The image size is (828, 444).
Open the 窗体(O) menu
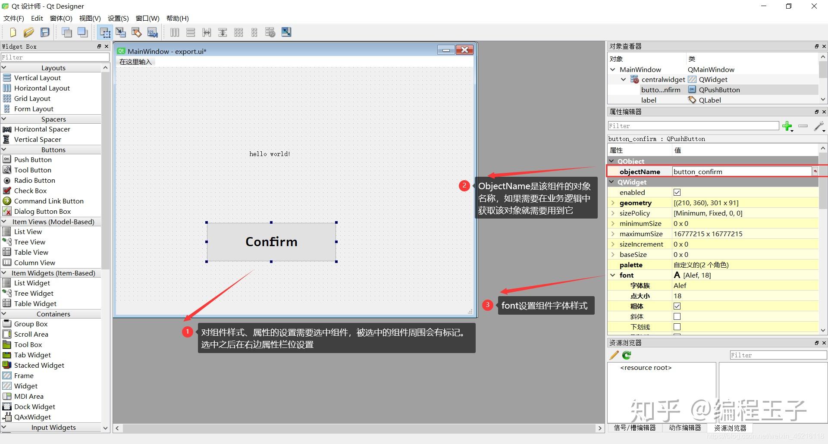tap(61, 18)
